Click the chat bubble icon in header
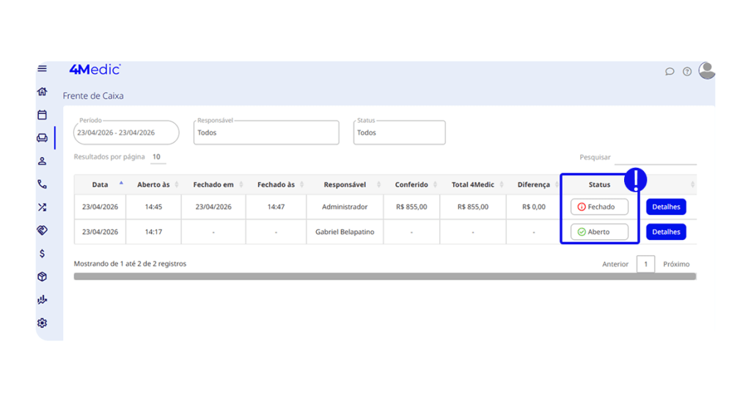The image size is (751, 402). point(670,72)
